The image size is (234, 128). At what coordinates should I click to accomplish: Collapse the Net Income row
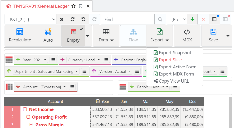[25, 109]
